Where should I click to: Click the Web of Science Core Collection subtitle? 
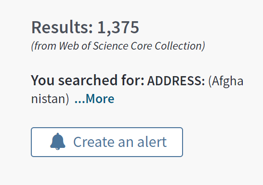pyautogui.click(x=118, y=46)
